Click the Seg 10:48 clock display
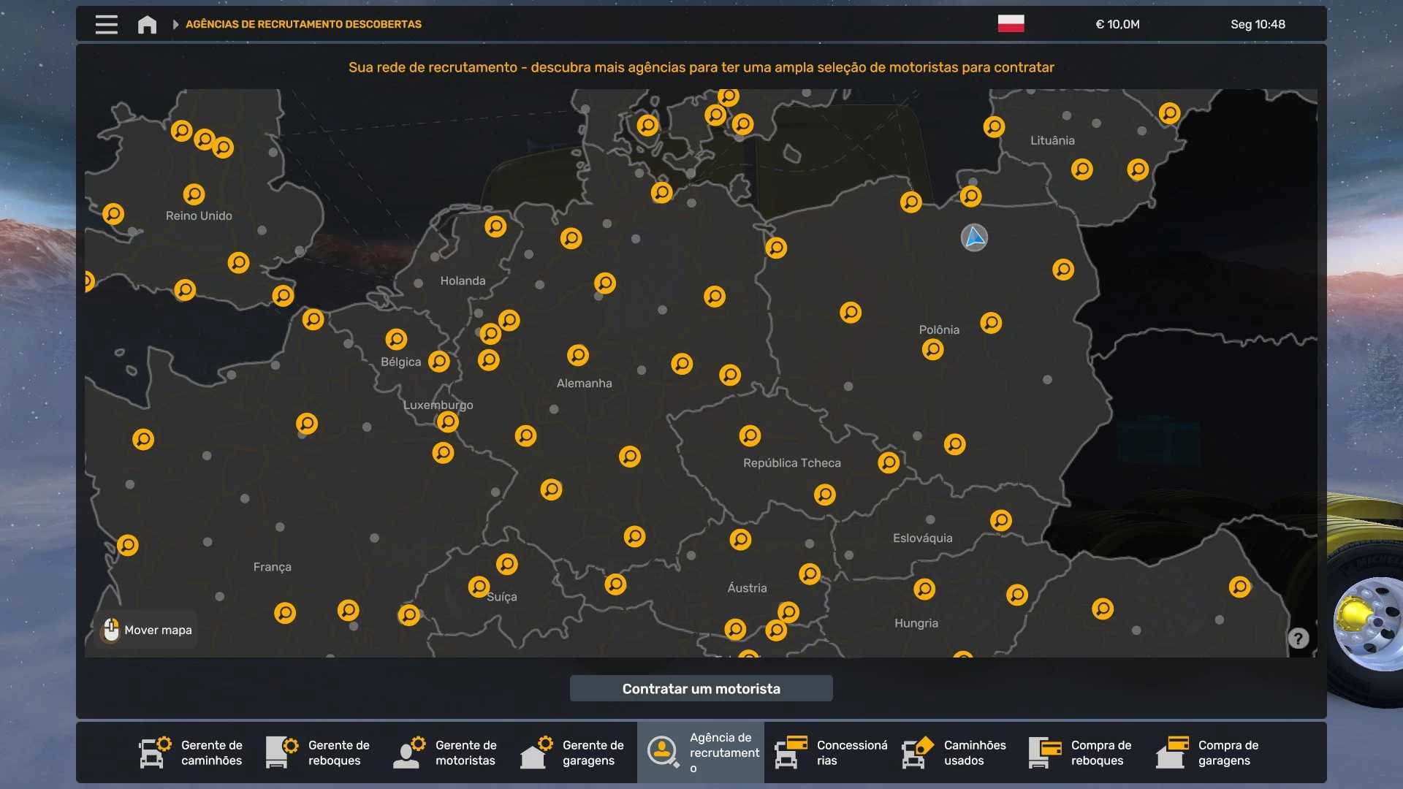 click(x=1257, y=24)
